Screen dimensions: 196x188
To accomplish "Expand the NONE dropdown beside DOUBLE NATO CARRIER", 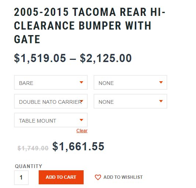I will pyautogui.click(x=130, y=101).
